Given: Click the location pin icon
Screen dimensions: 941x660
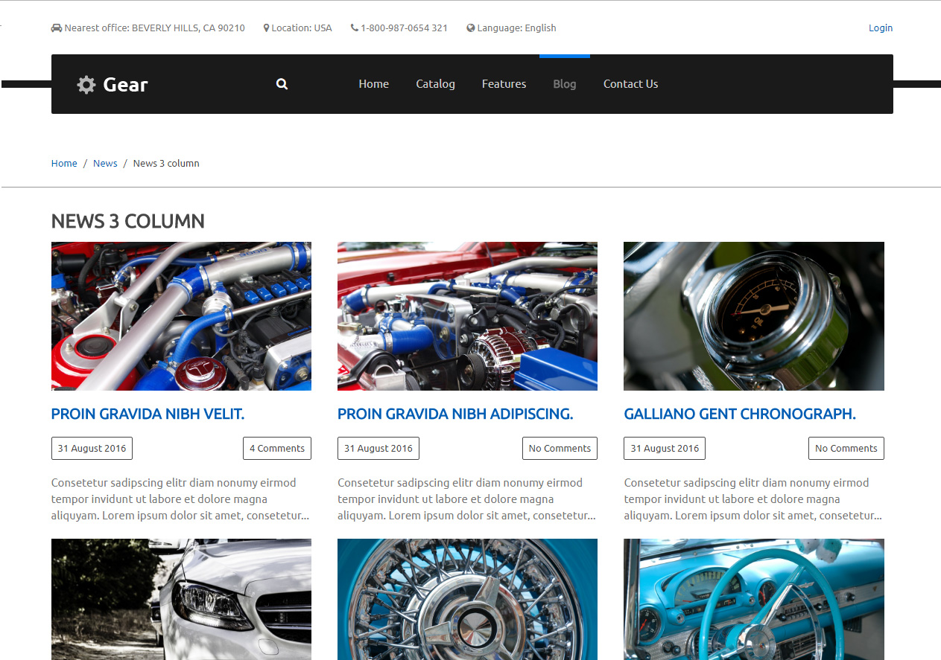Looking at the screenshot, I should (x=266, y=28).
